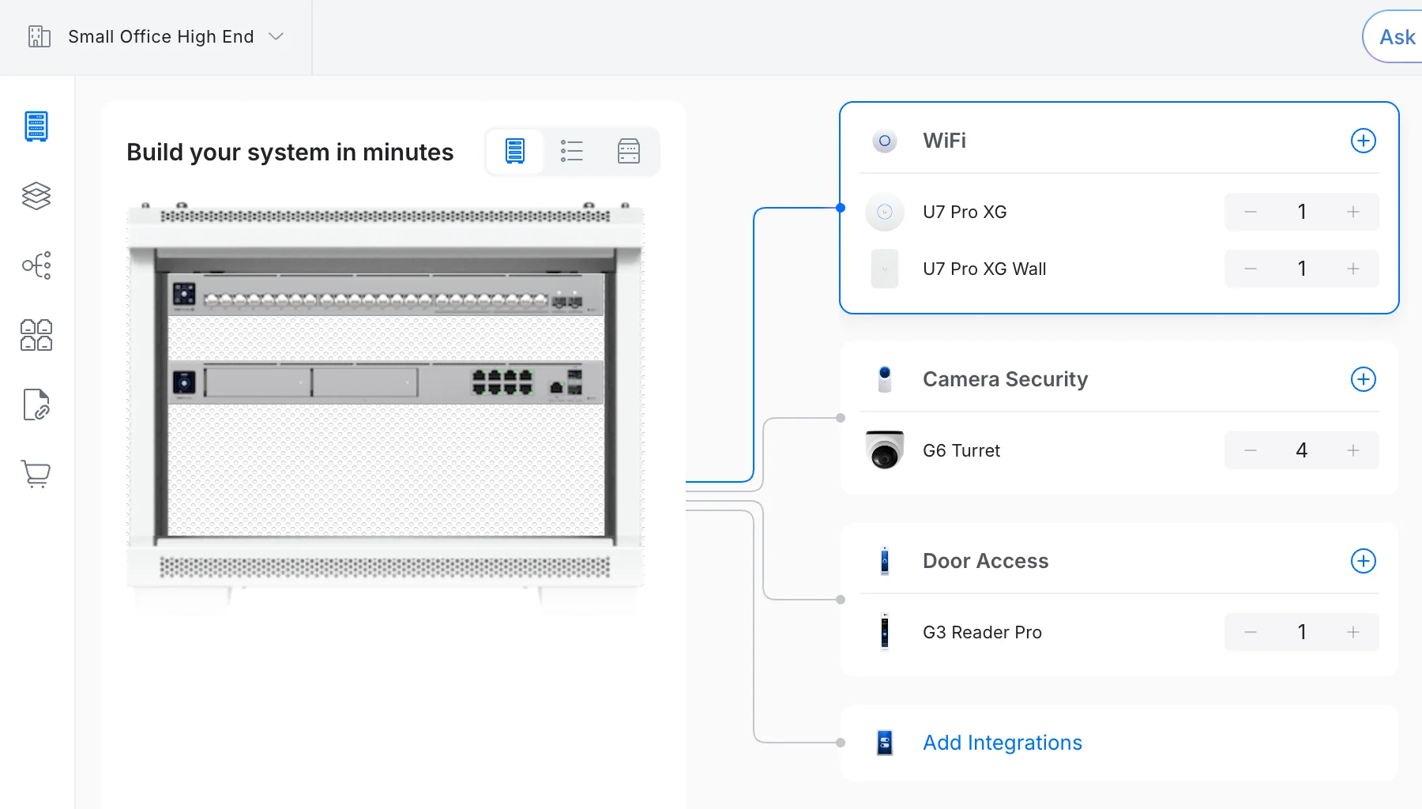Switch to rack view mode

[515, 151]
